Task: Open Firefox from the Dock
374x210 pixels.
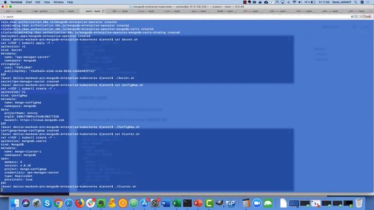Action: (79, 203)
